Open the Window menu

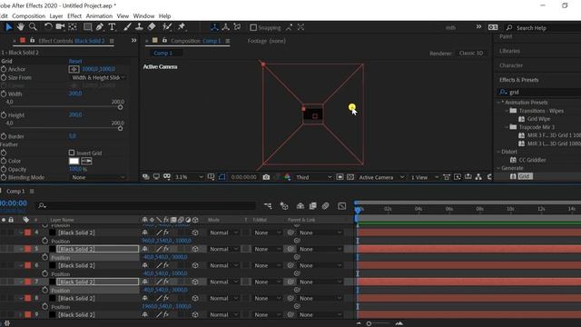143,16
